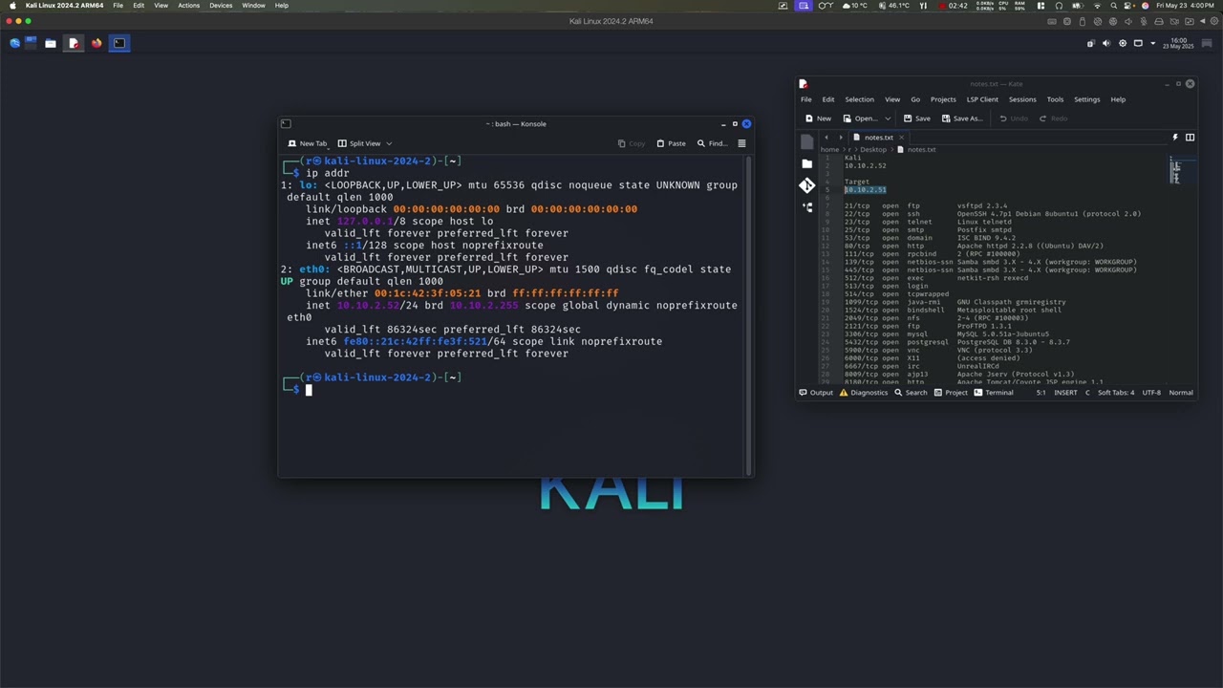Save the notes.txt file in Kate
Viewport: 1223px width, 688px height.
915,118
